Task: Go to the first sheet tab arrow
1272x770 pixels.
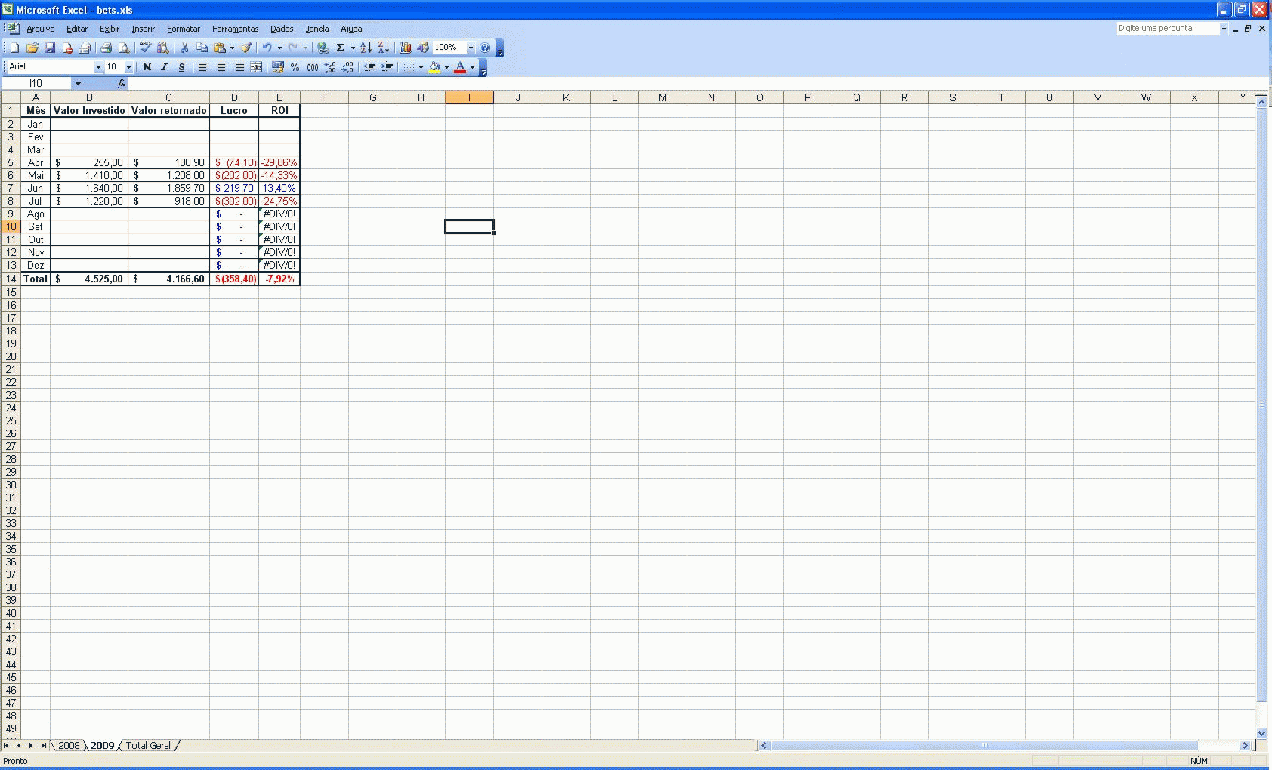Action: click(7, 745)
